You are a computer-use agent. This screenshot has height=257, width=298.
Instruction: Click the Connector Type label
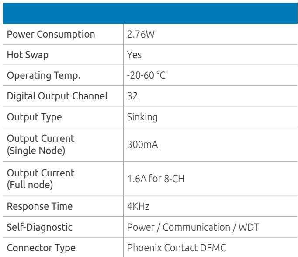pos(41,248)
